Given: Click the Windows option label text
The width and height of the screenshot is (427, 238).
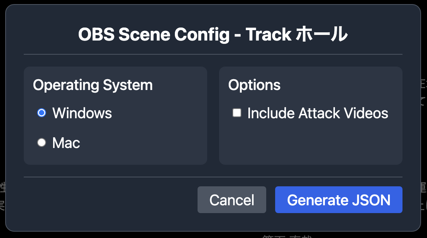Looking at the screenshot, I should pos(82,113).
